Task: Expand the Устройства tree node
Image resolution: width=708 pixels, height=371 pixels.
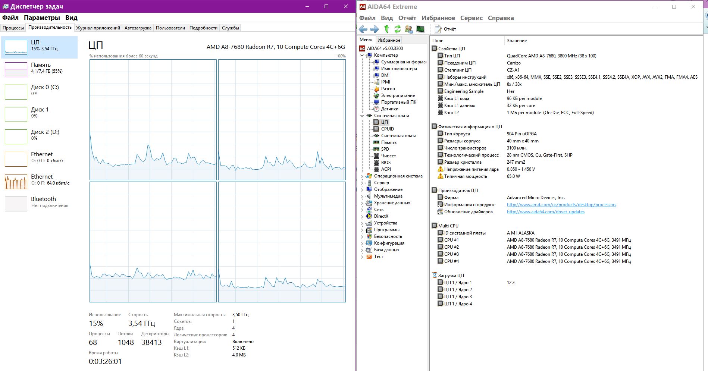Action: click(x=362, y=223)
